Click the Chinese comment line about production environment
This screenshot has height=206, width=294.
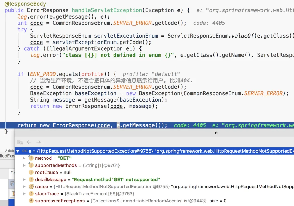[x=111, y=81]
